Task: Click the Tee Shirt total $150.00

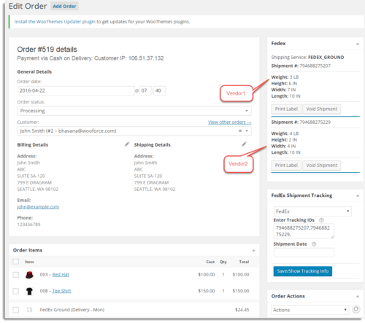Action: [x=241, y=291]
